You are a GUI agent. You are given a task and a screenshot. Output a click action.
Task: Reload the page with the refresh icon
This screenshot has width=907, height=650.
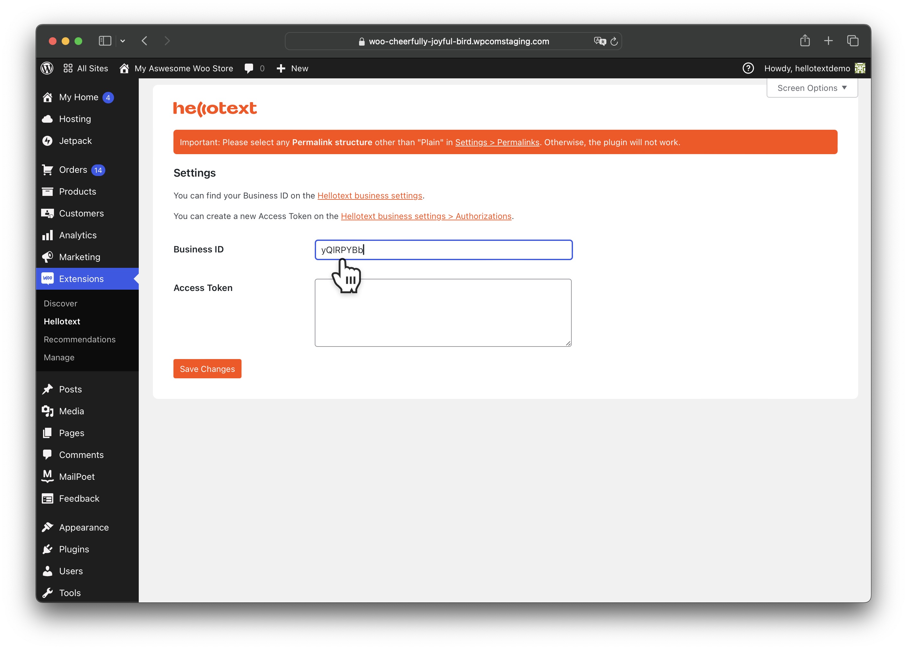coord(614,41)
